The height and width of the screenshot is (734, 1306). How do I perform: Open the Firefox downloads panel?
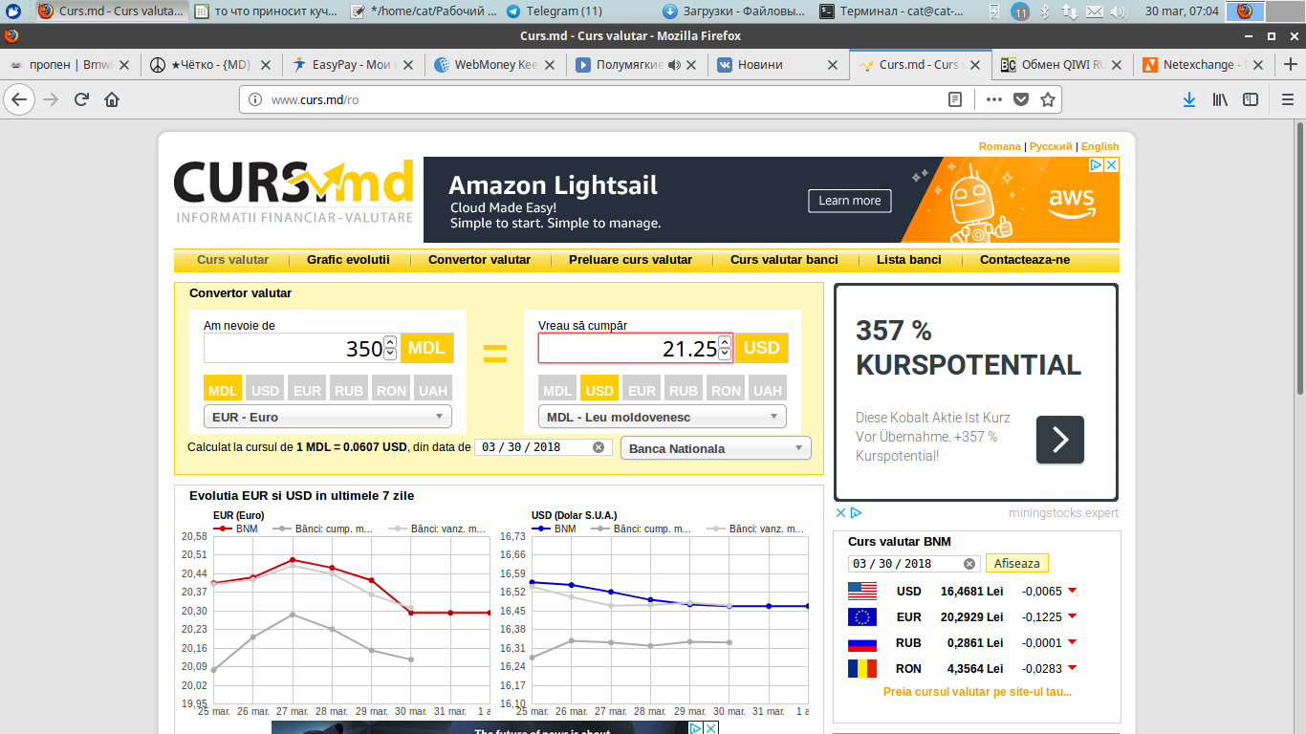tap(1189, 99)
